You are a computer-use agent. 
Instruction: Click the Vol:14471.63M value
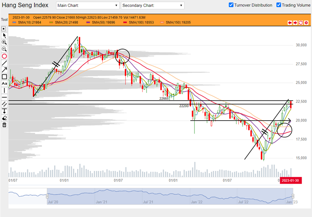134,17
